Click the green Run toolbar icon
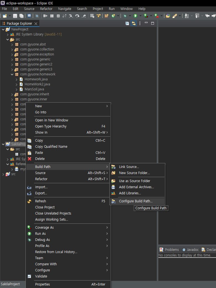The image size is (216, 288). [x=135, y=16]
